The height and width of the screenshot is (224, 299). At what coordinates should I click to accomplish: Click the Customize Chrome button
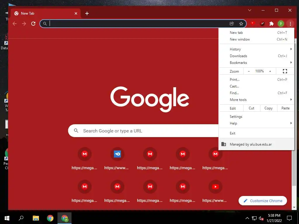coord(263,201)
